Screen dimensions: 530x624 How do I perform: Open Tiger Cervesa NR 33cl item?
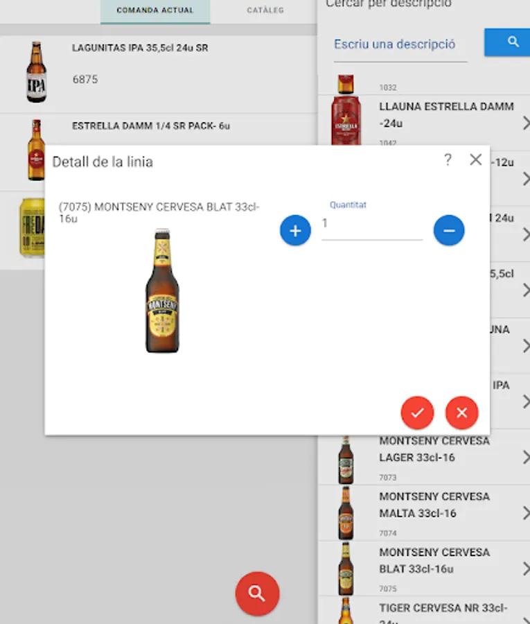click(424, 610)
